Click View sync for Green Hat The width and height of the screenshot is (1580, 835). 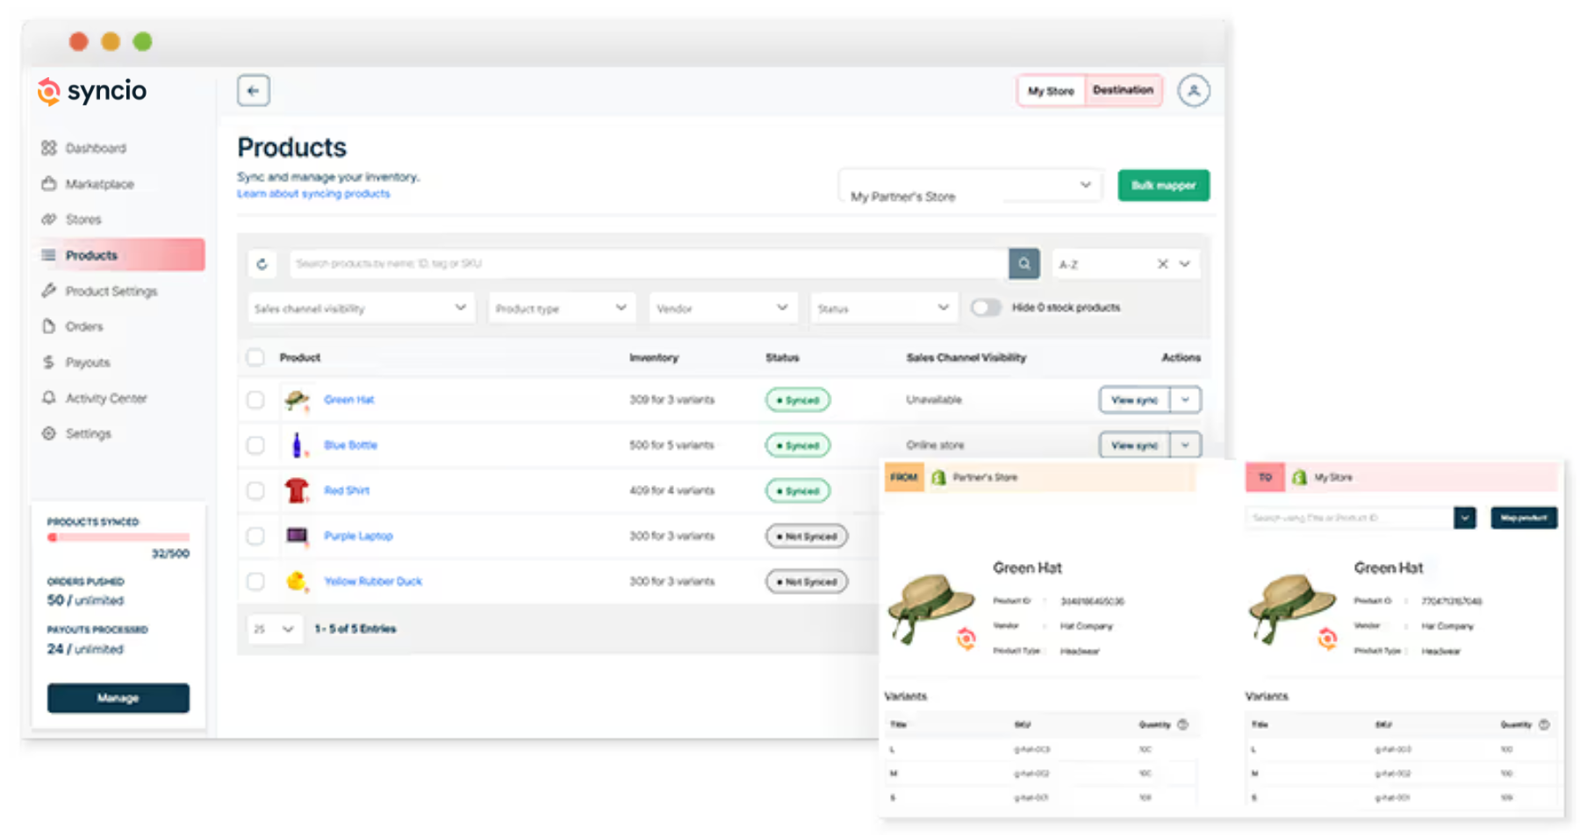point(1135,400)
